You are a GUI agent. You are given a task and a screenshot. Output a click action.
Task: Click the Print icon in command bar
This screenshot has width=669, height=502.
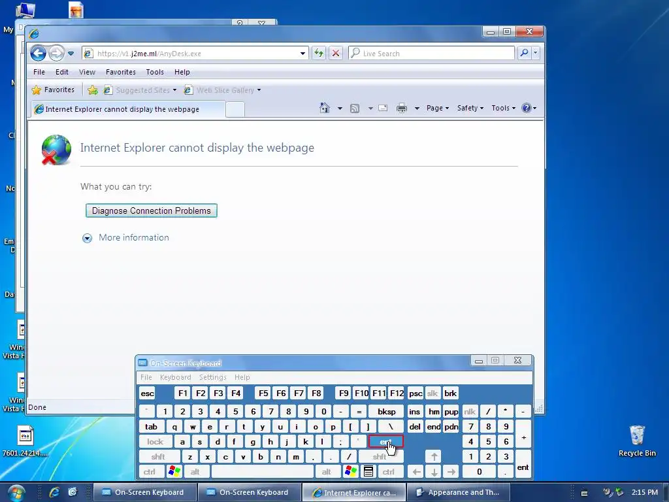(402, 109)
